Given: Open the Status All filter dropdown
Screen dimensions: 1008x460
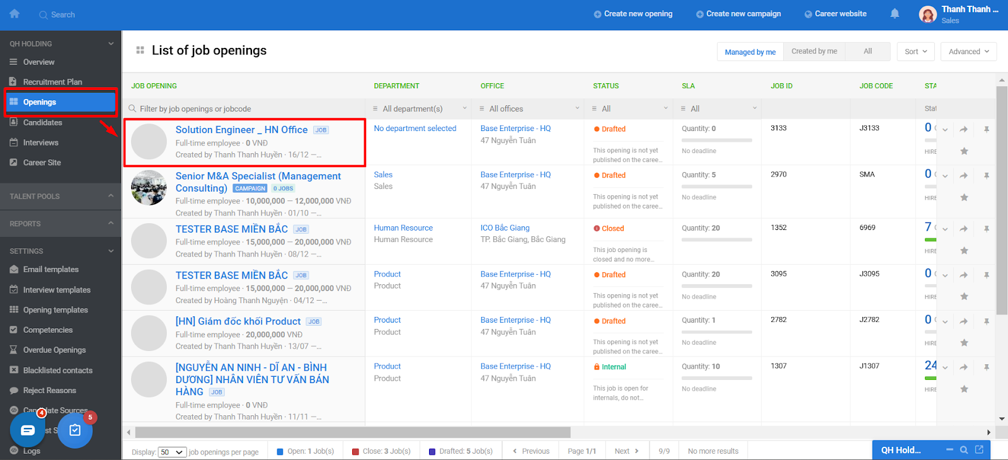Looking at the screenshot, I should coord(629,109).
